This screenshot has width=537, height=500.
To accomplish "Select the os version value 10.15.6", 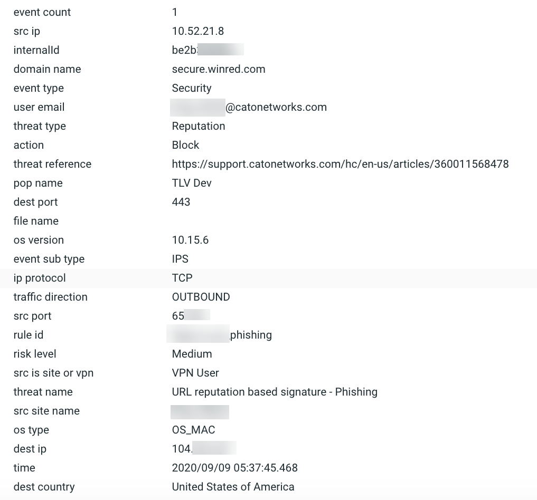I will pyautogui.click(x=190, y=240).
